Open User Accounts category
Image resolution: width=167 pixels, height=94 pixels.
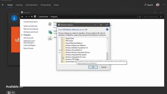tap(28, 38)
